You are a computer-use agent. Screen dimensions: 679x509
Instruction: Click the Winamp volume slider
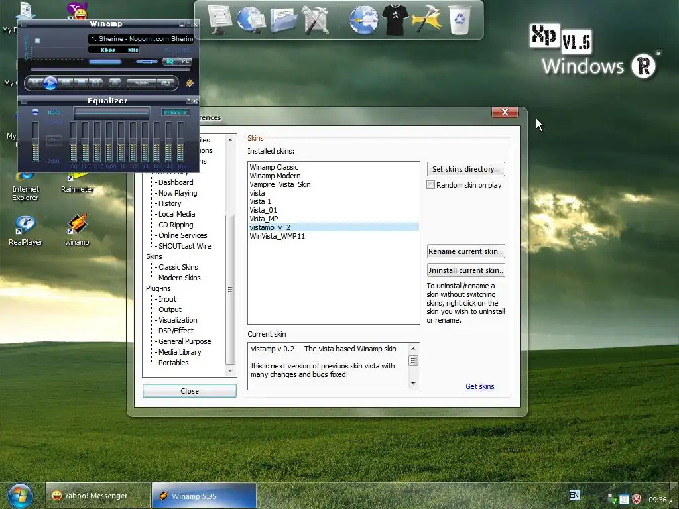pyautogui.click(x=105, y=62)
